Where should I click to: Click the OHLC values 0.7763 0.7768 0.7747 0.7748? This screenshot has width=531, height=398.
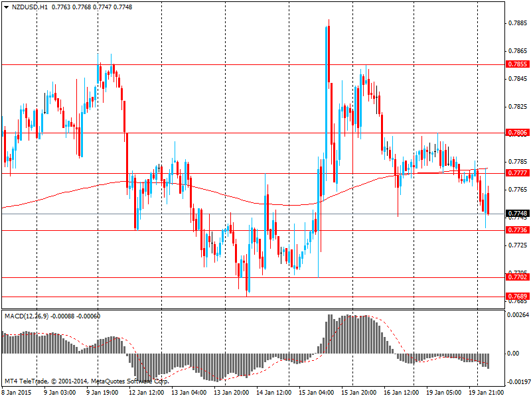point(92,7)
